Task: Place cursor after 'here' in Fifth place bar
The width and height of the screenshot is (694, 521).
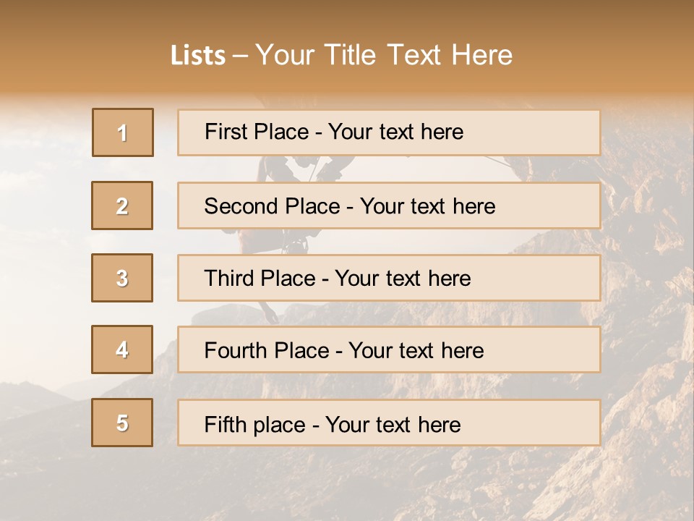Action: 462,424
